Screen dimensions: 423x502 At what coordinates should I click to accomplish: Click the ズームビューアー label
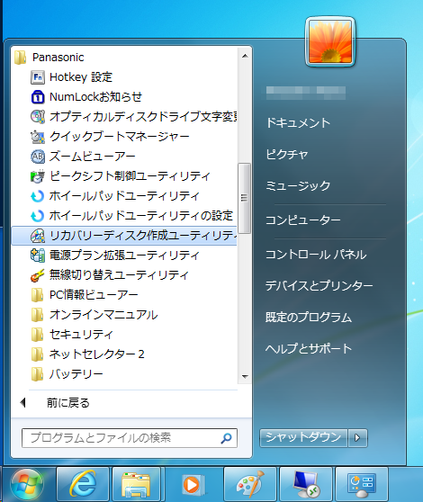[92, 157]
